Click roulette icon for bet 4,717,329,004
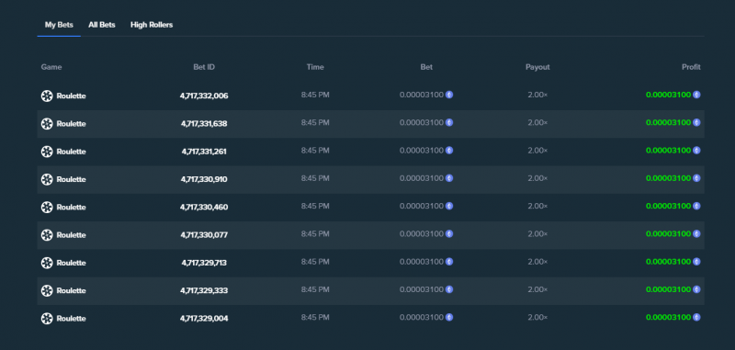Screen dimensions: 735x350 47,319
